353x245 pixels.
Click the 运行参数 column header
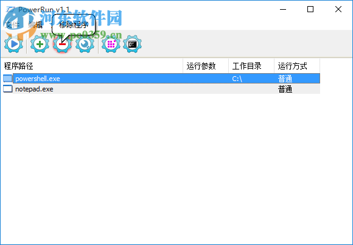(x=206, y=66)
